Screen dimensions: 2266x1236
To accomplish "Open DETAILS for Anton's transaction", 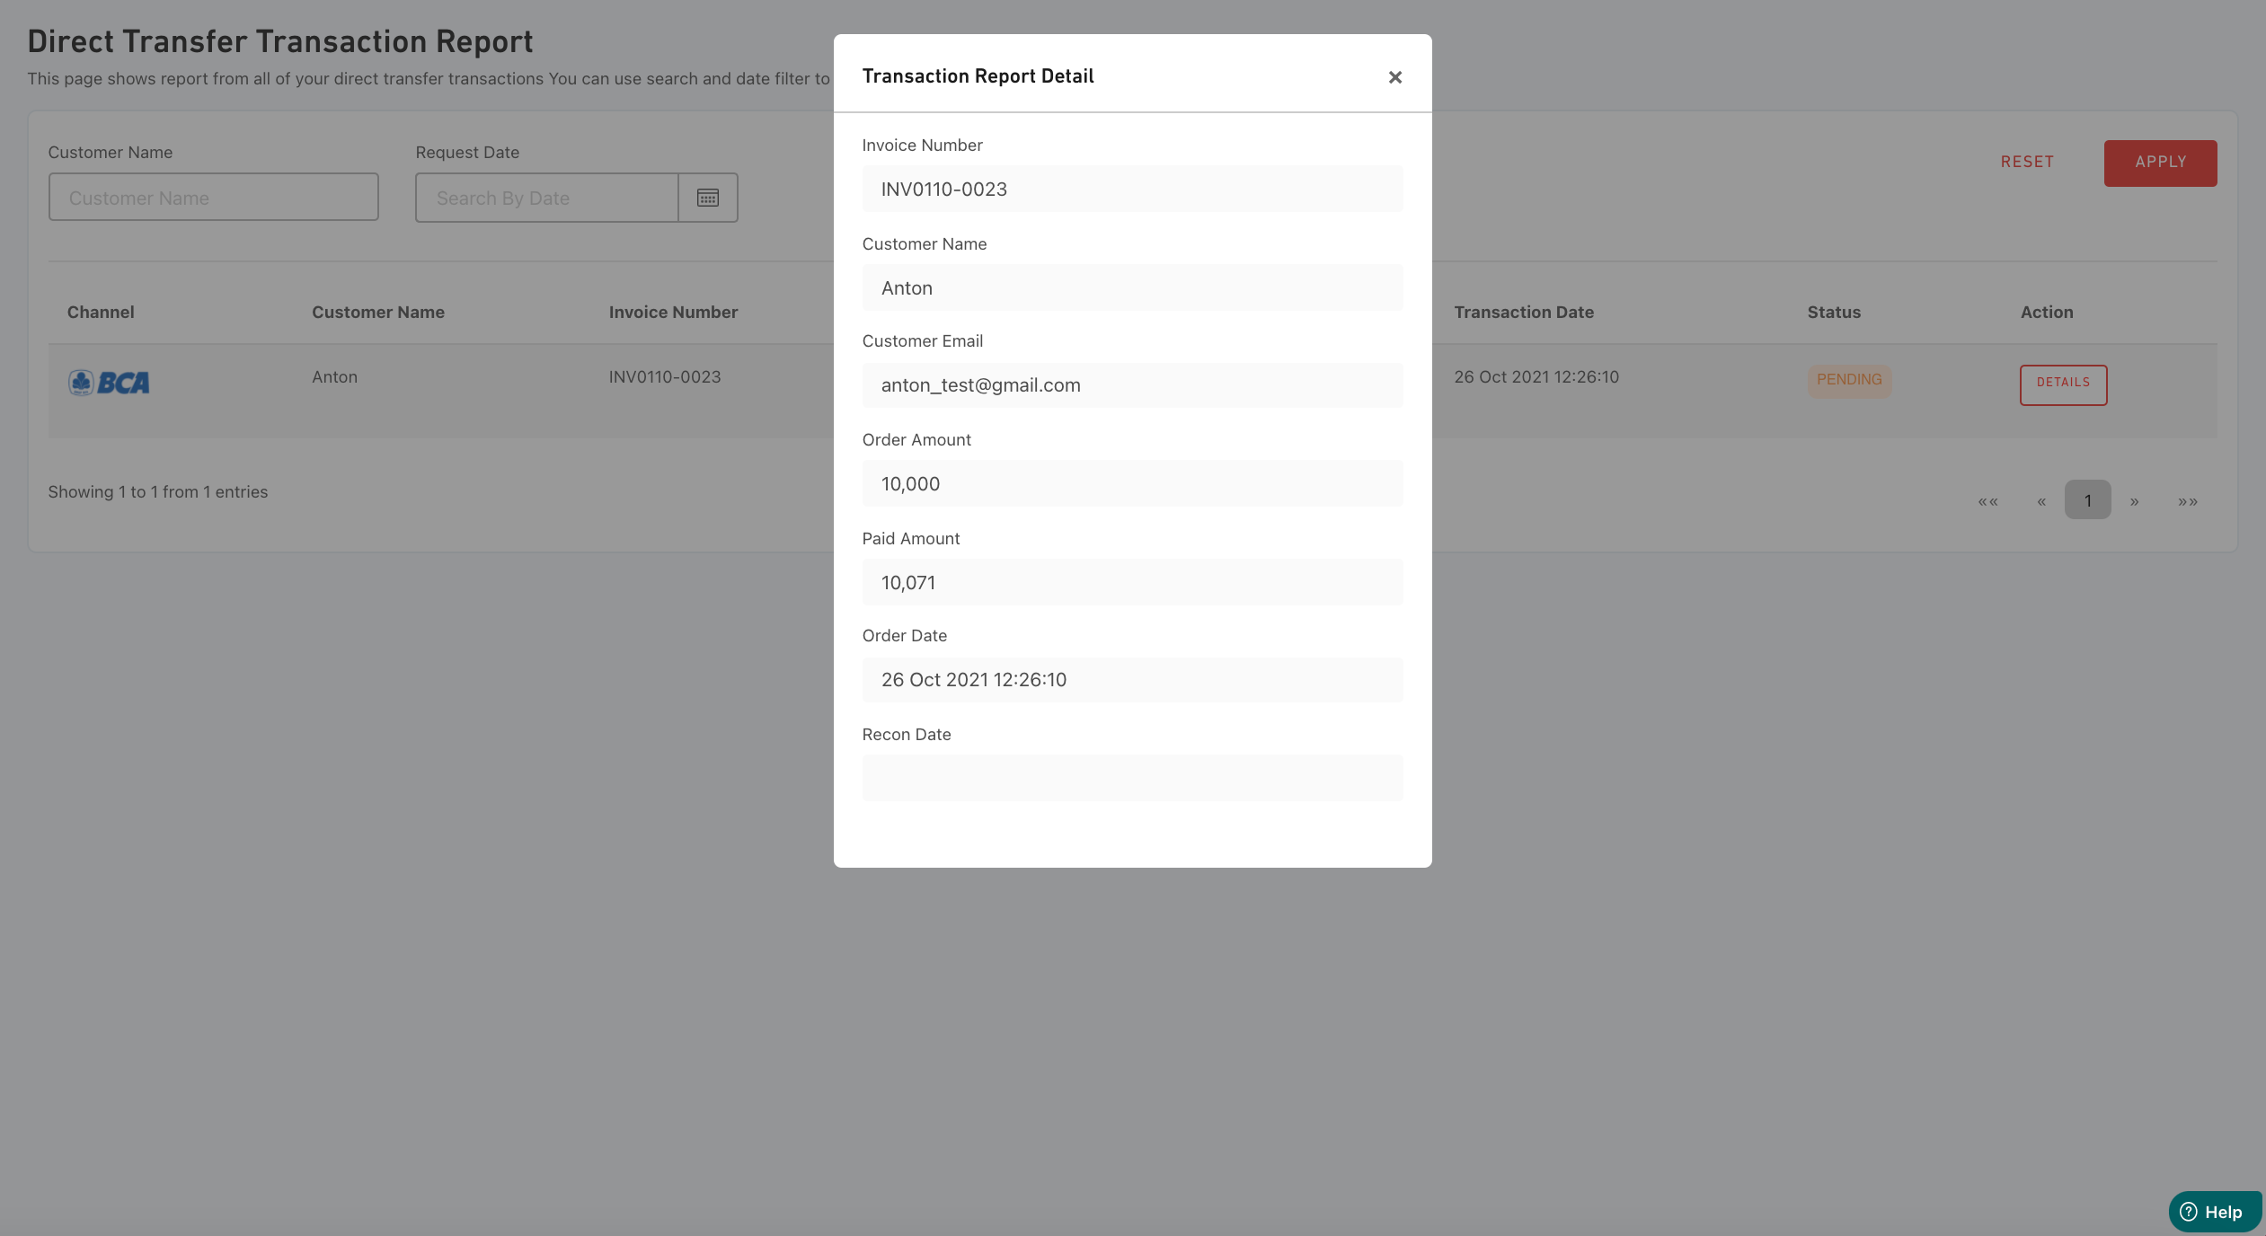I will click(2062, 384).
